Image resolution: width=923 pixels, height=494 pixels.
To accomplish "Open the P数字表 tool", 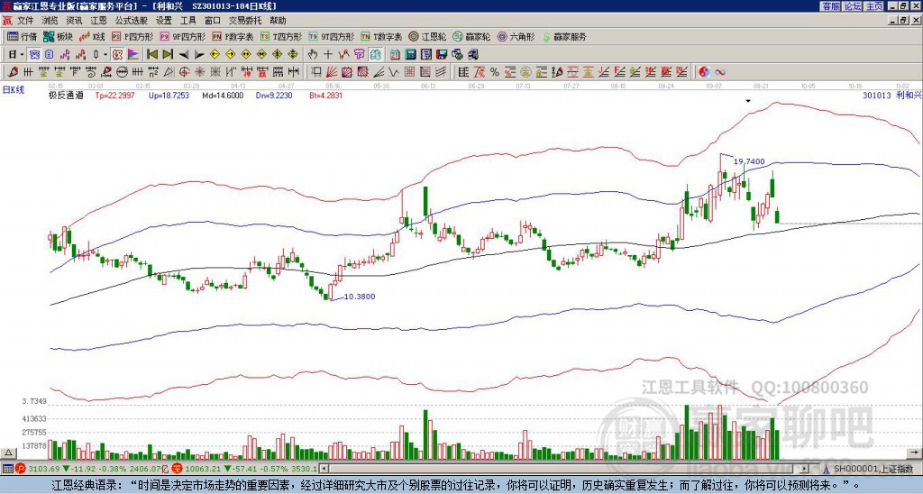I will (x=233, y=36).
